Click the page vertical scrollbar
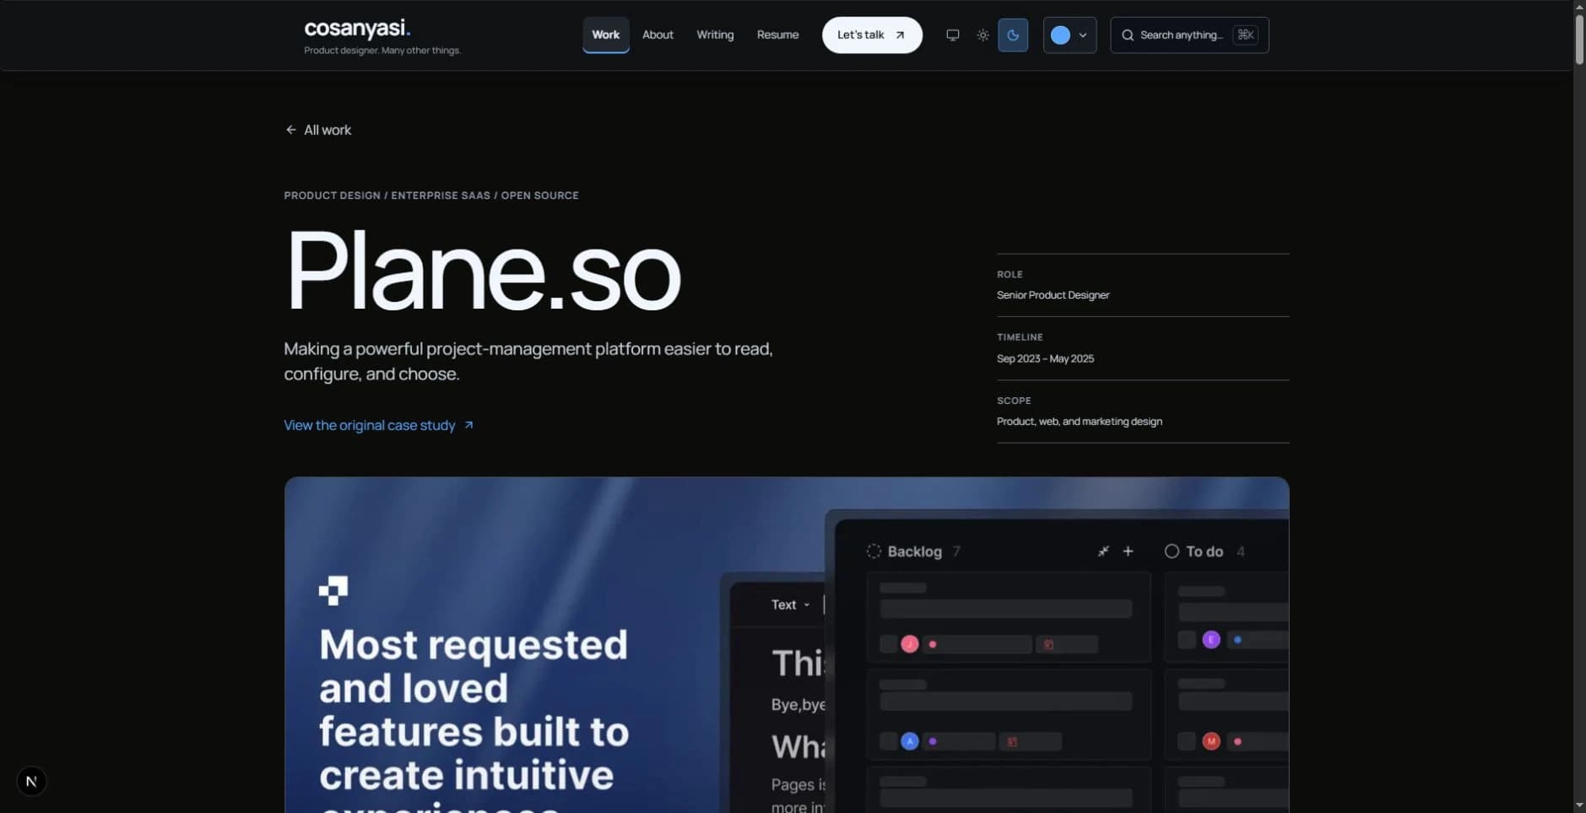1586x813 pixels. pyautogui.click(x=1579, y=38)
